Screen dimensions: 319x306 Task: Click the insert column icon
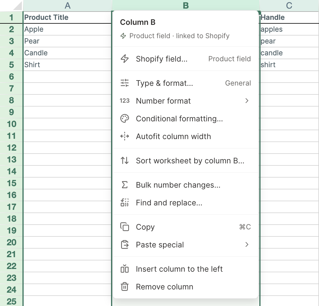pos(125,269)
